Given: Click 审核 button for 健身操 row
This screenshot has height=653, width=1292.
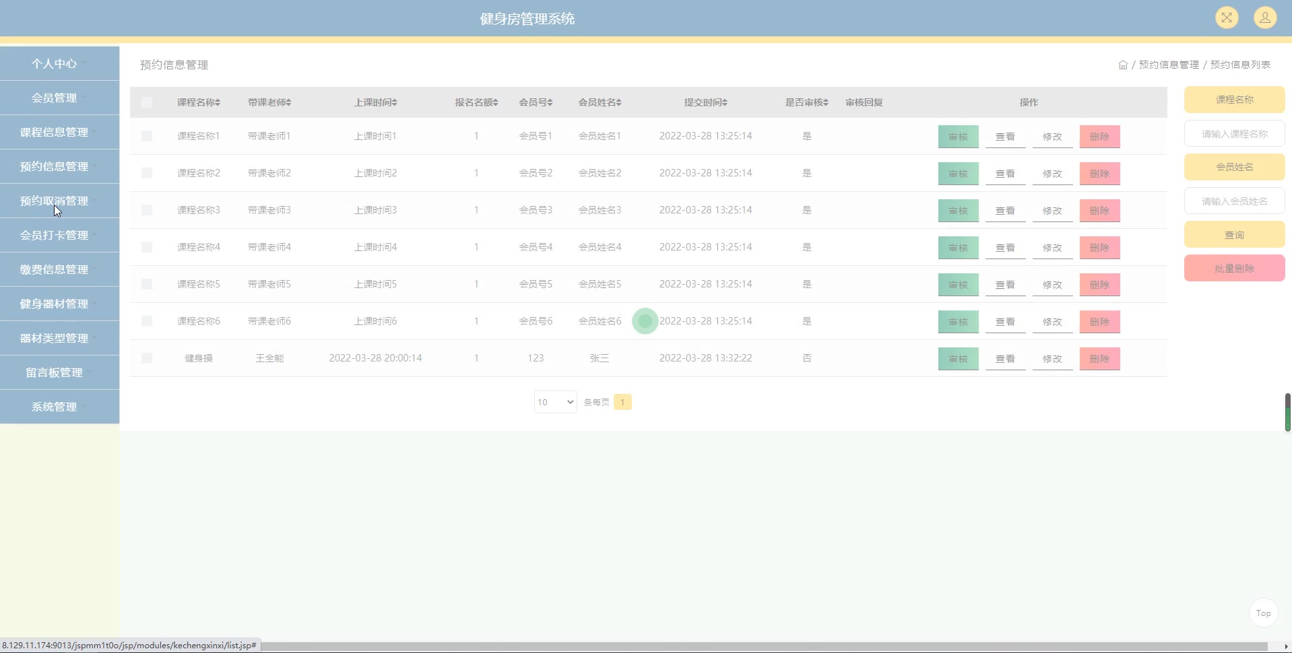Looking at the screenshot, I should point(957,359).
